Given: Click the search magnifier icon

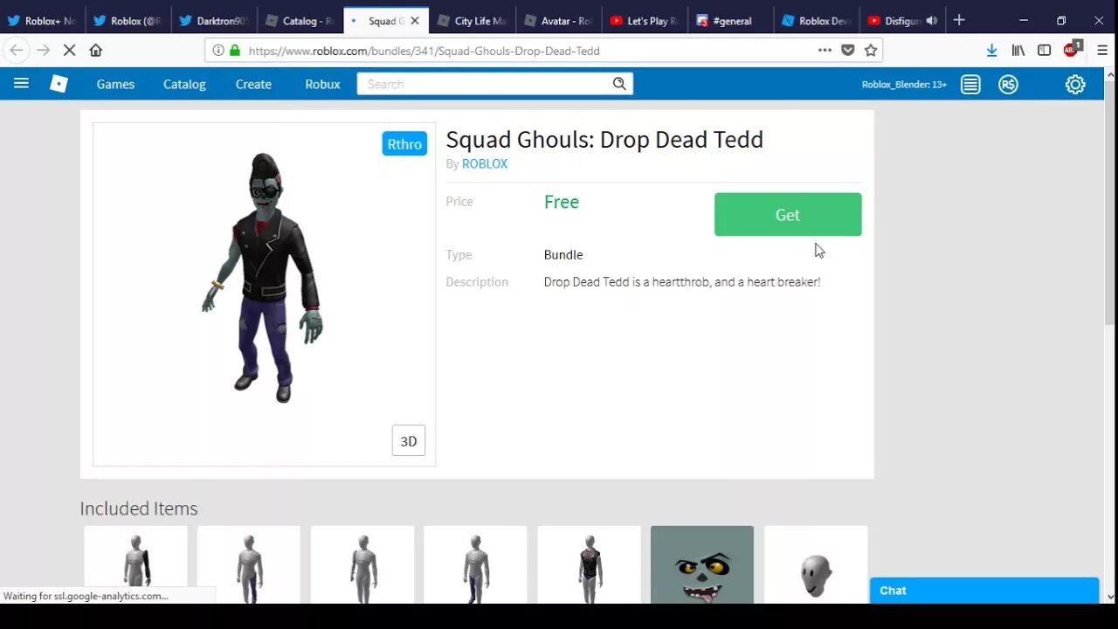Looking at the screenshot, I should pos(619,84).
